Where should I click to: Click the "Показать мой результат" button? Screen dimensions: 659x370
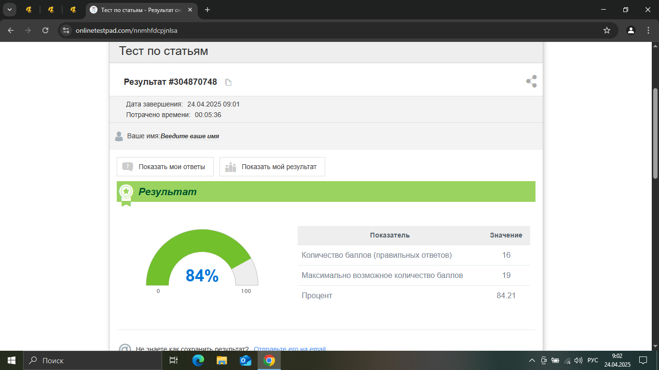point(272,167)
